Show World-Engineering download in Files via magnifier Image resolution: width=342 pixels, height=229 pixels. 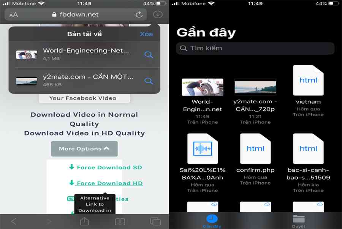149,55
